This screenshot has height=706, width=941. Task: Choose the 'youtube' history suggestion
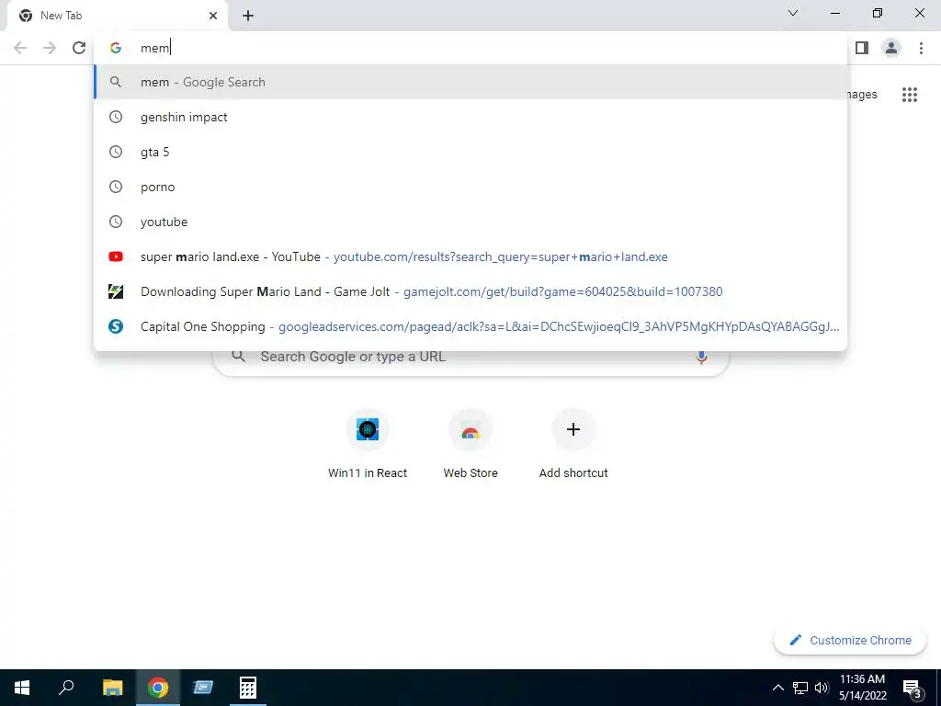click(x=470, y=222)
